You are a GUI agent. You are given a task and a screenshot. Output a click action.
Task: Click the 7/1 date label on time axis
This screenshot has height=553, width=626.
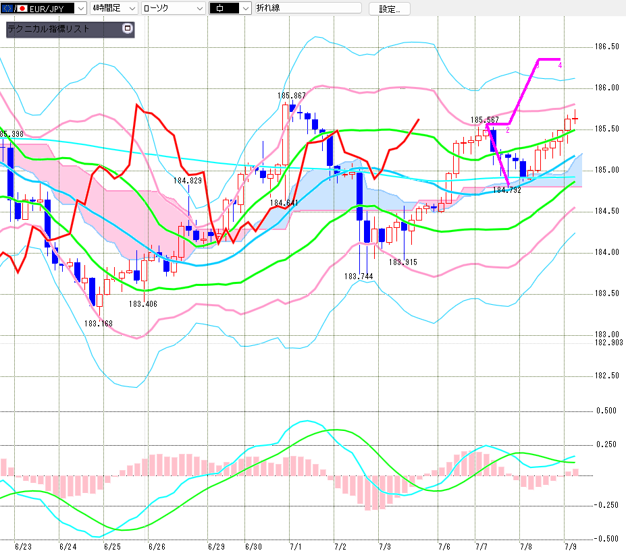[295, 546]
